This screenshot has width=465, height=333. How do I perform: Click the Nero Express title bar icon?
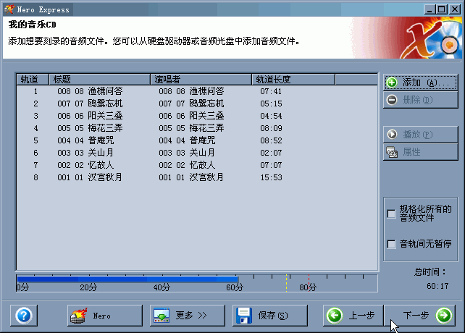[9, 9]
